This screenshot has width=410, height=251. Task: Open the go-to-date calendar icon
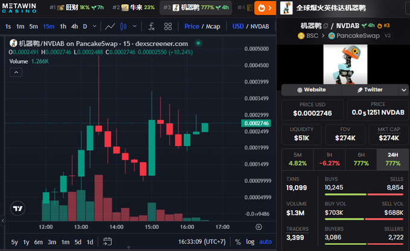pos(107,241)
